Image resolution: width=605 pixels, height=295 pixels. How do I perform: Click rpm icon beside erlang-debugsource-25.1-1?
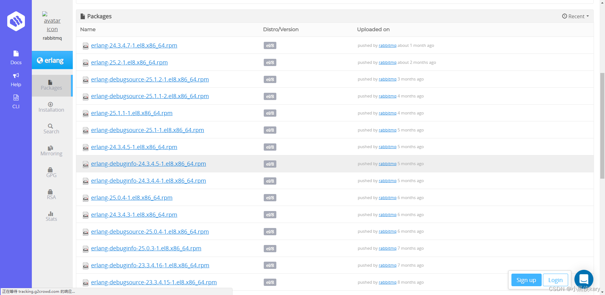[86, 131]
